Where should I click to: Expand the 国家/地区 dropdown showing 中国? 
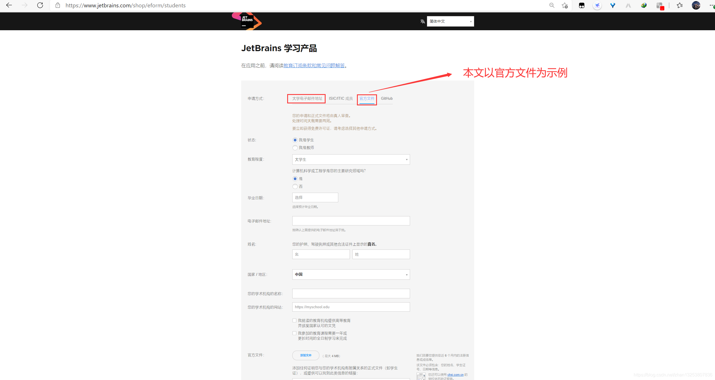(350, 274)
